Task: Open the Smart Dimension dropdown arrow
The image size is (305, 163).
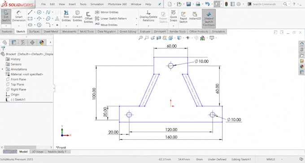Action: pyautogui.click(x=19, y=26)
